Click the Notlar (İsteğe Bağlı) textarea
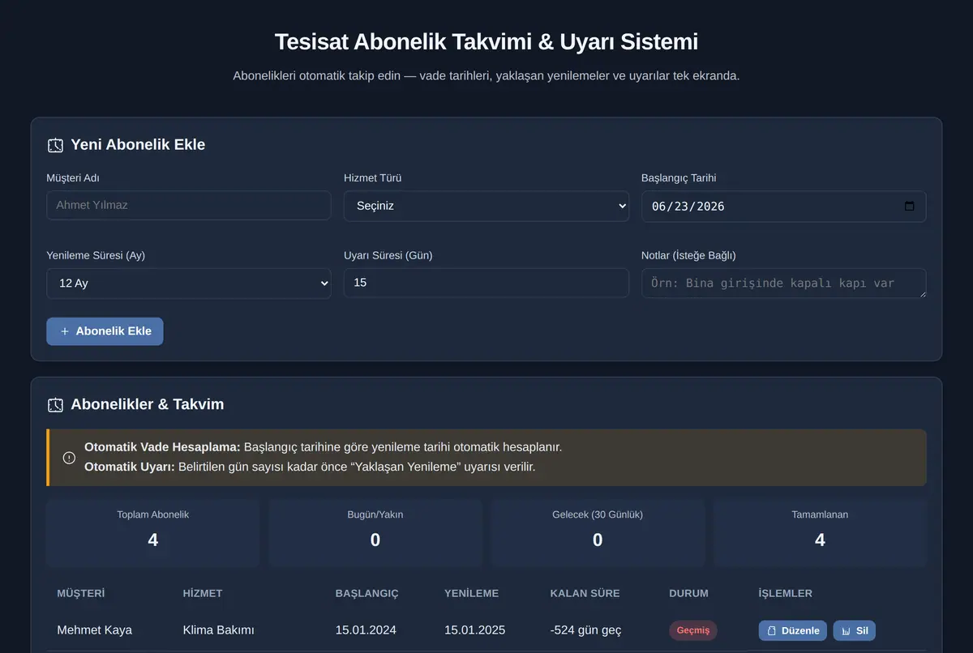 click(784, 283)
